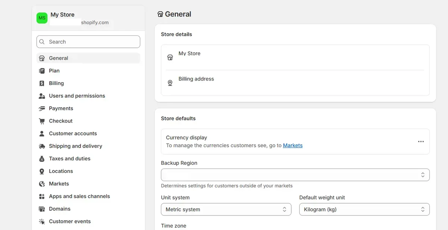Open Currency display three-dot options menu
The height and width of the screenshot is (230, 448).
point(421,142)
